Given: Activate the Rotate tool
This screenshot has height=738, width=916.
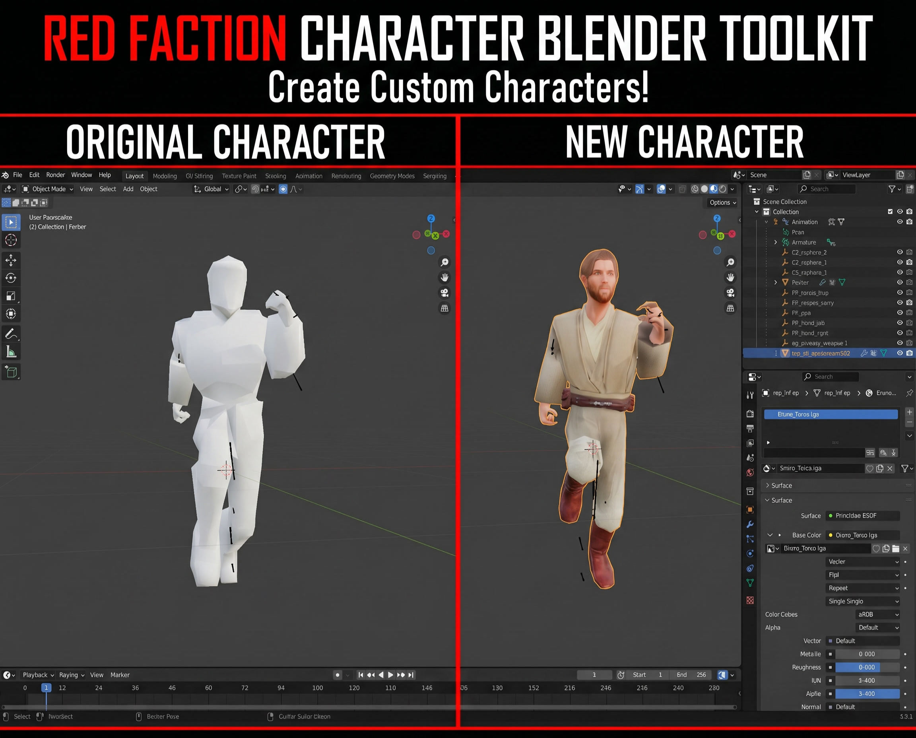Looking at the screenshot, I should click(x=11, y=278).
